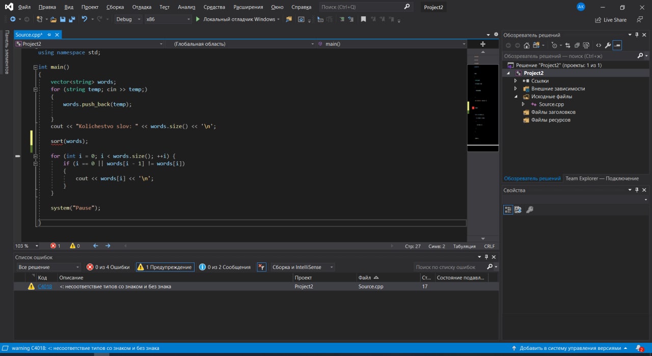Click the search magnifier in title bar
Screen dimensions: 652x356
(x=407, y=7)
